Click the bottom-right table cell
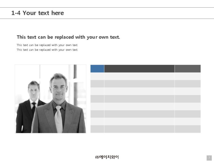The height and width of the screenshot is (161, 214). 188,129
